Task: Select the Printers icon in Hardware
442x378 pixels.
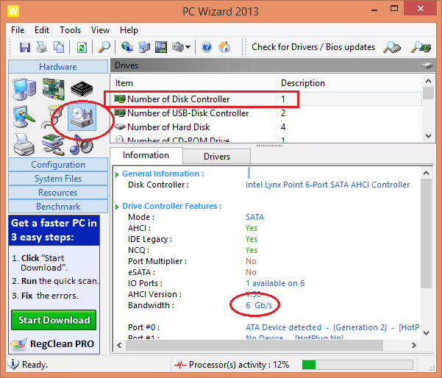Action: coord(24,144)
